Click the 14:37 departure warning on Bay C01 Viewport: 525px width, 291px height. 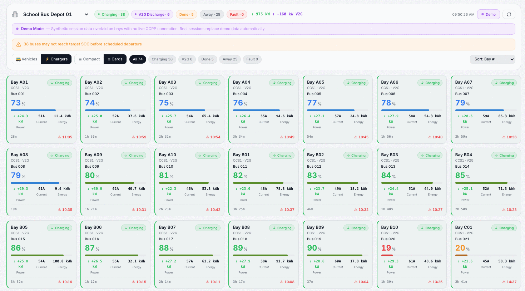click(509, 282)
